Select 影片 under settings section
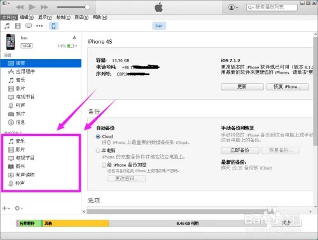The width and height of the screenshot is (318, 240). [41, 88]
